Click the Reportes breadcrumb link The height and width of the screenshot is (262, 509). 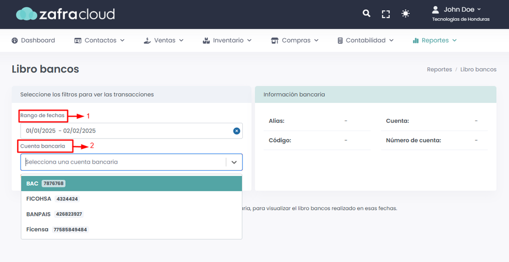coord(439,70)
